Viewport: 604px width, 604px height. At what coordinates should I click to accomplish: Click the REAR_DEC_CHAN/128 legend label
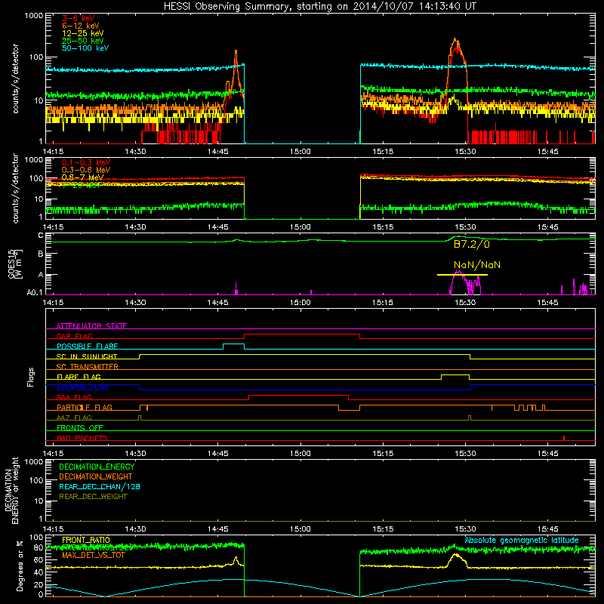(x=100, y=486)
